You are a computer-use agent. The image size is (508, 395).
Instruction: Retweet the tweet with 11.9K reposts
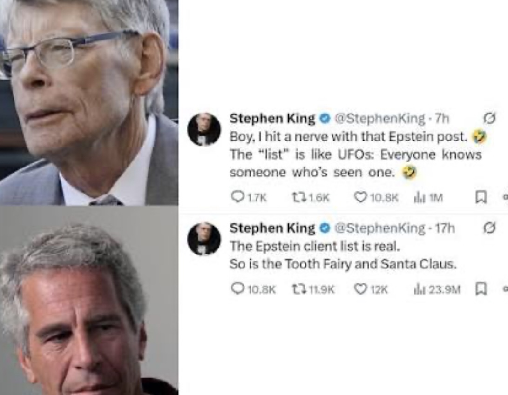pyautogui.click(x=313, y=289)
